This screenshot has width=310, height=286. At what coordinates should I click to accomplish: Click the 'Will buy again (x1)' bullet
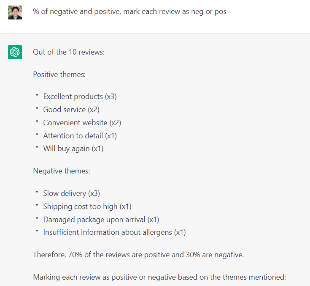click(x=73, y=148)
